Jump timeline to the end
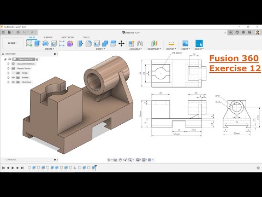This screenshot has height=197, width=262. pyautogui.click(x=22, y=168)
